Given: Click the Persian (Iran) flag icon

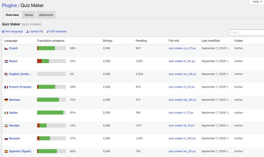Looking at the screenshot, I should [6, 126].
